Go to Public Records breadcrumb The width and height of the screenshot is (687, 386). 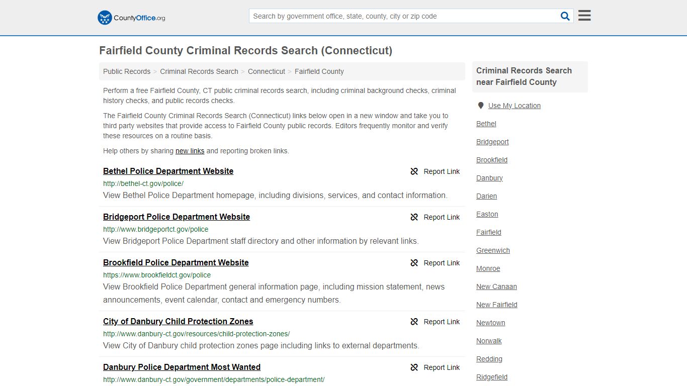[127, 71]
